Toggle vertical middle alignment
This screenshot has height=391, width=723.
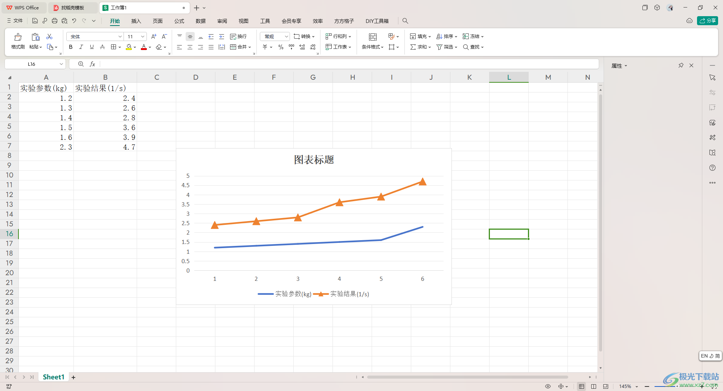[190, 36]
